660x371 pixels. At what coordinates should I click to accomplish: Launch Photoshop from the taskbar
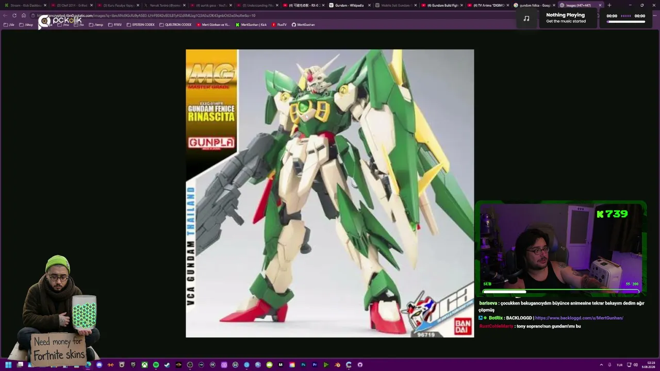click(303, 365)
